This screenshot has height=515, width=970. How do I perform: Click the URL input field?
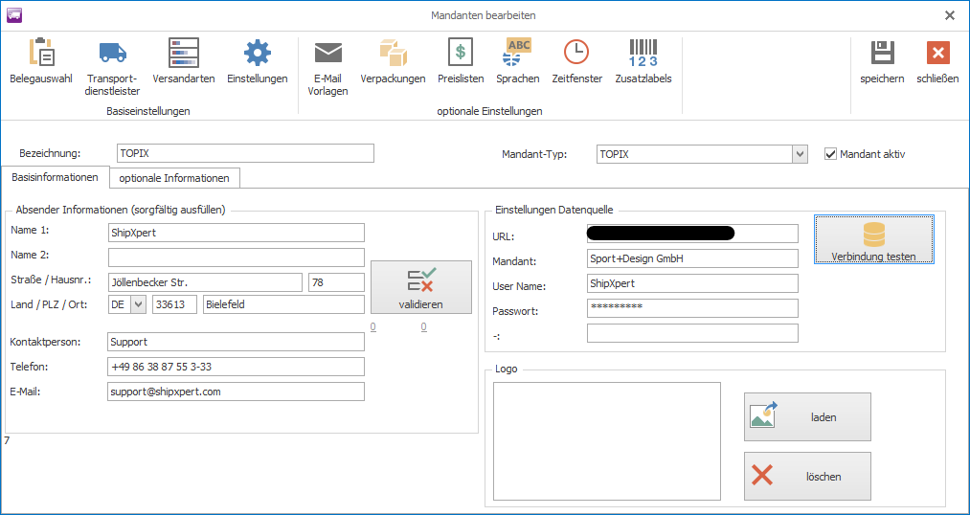(x=693, y=234)
